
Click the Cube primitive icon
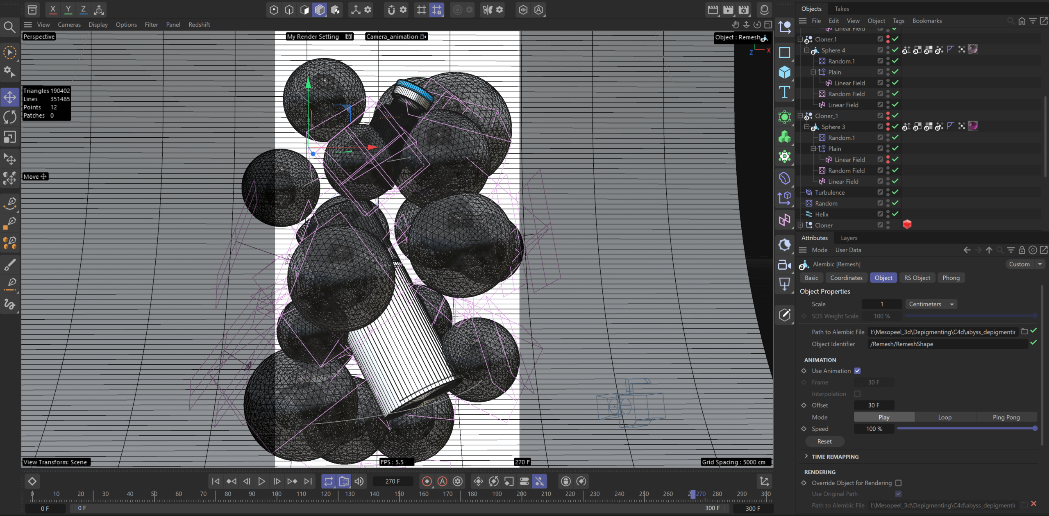(784, 72)
